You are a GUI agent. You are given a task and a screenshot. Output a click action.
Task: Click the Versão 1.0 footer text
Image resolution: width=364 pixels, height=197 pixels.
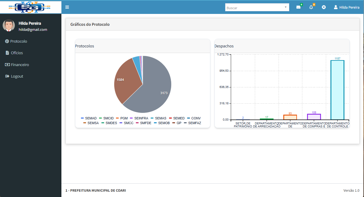coord(351,190)
